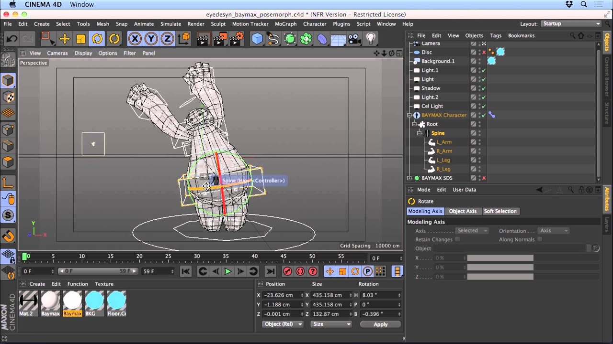
Task: Click the Position X coordinate field
Action: tap(284, 295)
